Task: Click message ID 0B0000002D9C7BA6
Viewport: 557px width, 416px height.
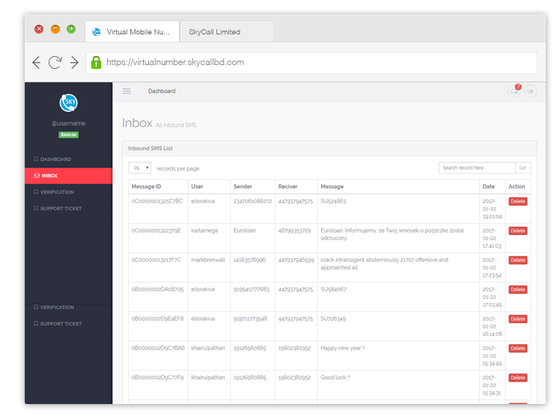Action: 158,349
